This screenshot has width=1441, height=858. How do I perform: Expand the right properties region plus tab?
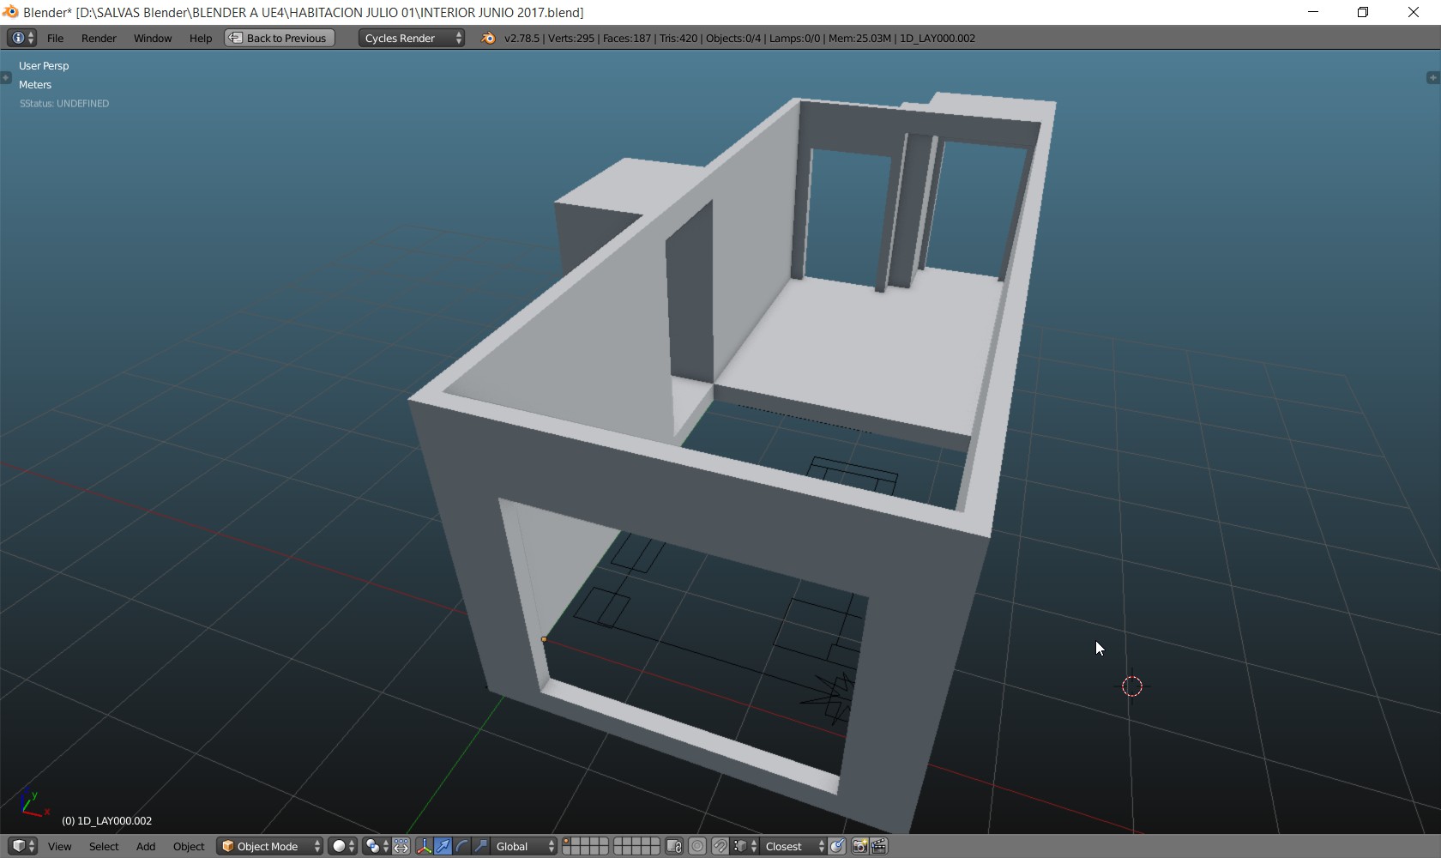(1433, 77)
